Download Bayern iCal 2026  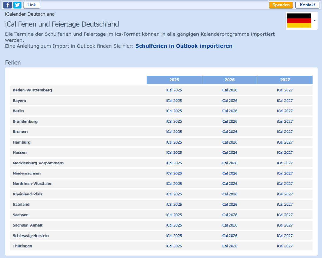pyautogui.click(x=229, y=101)
